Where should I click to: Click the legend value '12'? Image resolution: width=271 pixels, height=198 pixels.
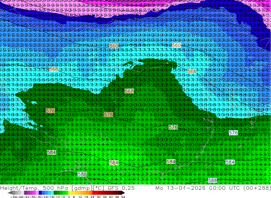(x=80, y=197)
